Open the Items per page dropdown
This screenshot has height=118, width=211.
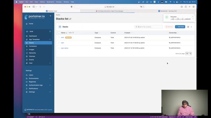188,53
